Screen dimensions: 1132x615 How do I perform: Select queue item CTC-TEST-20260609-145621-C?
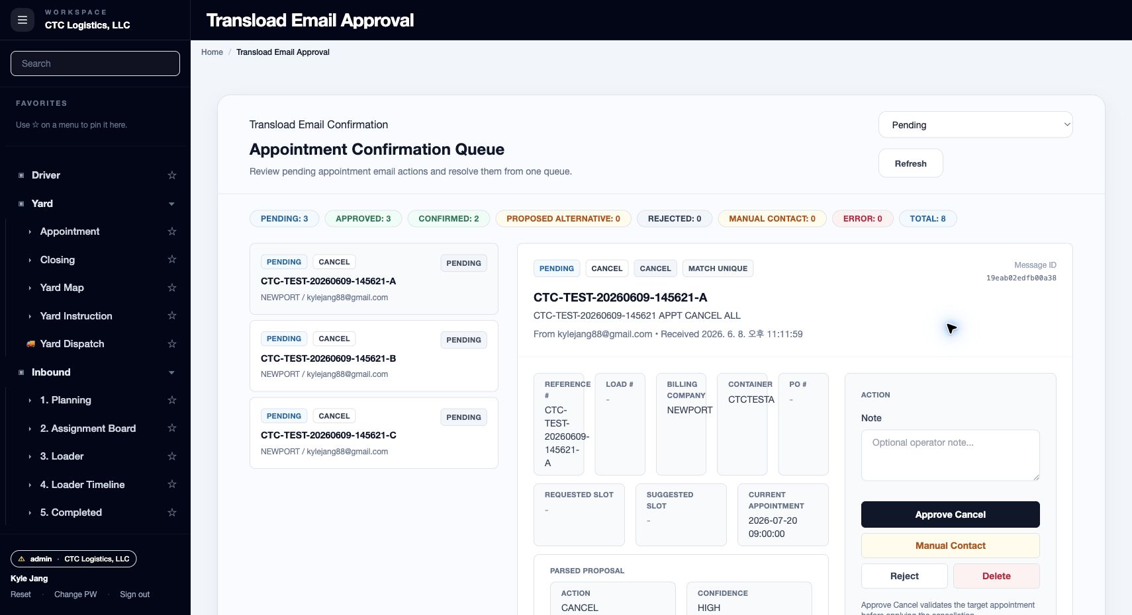point(373,433)
